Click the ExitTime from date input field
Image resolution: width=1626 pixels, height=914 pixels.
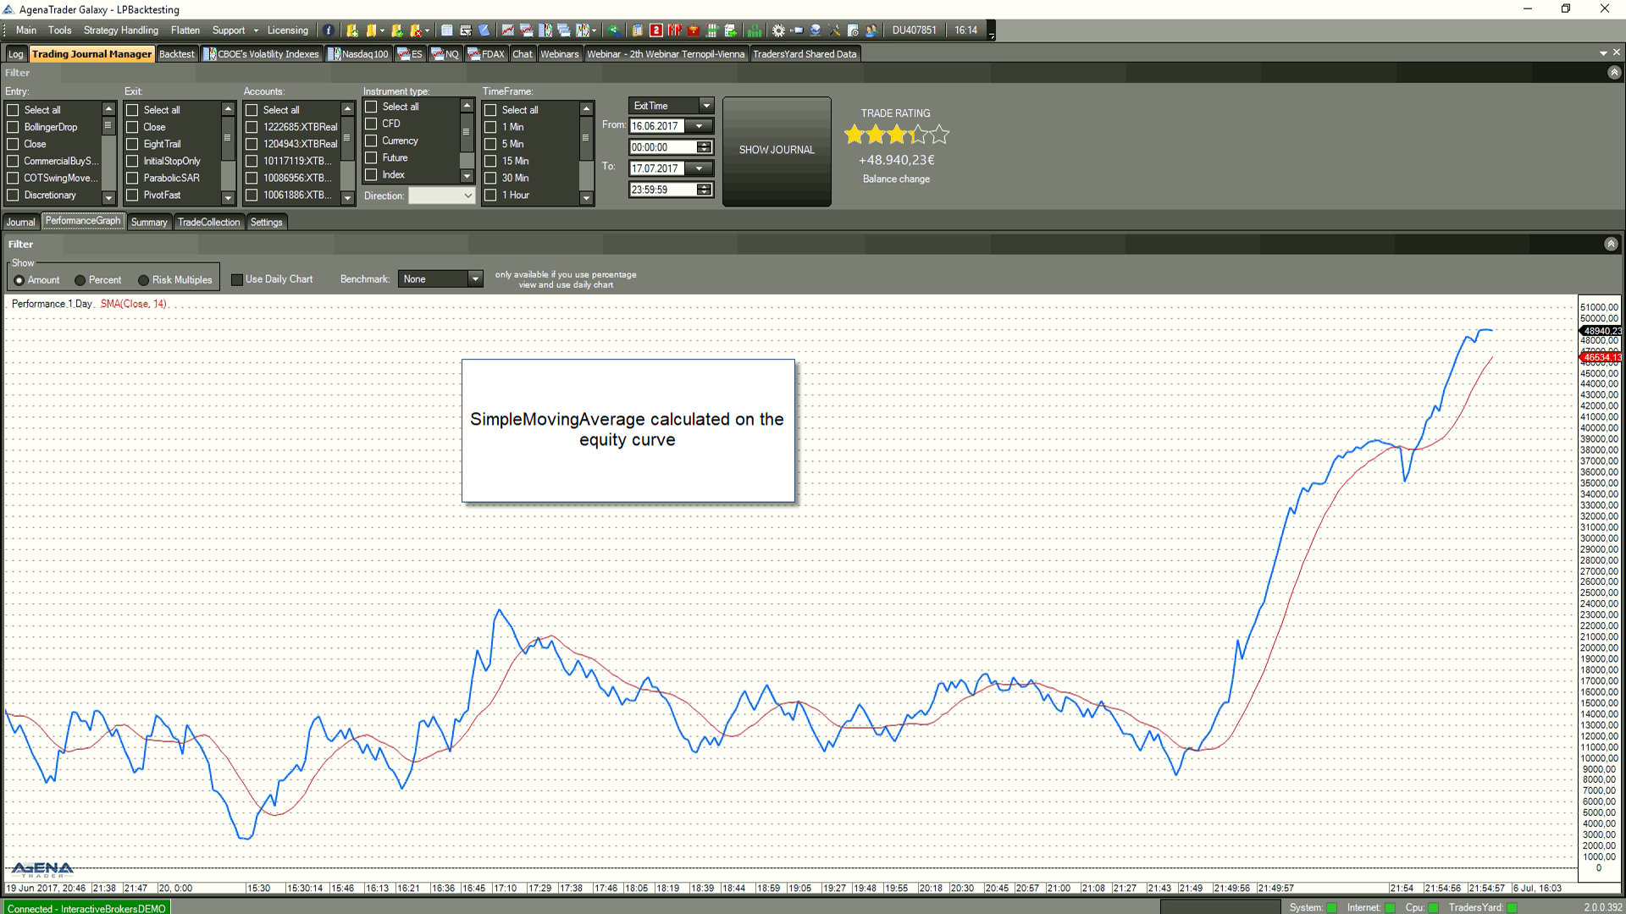tap(659, 125)
